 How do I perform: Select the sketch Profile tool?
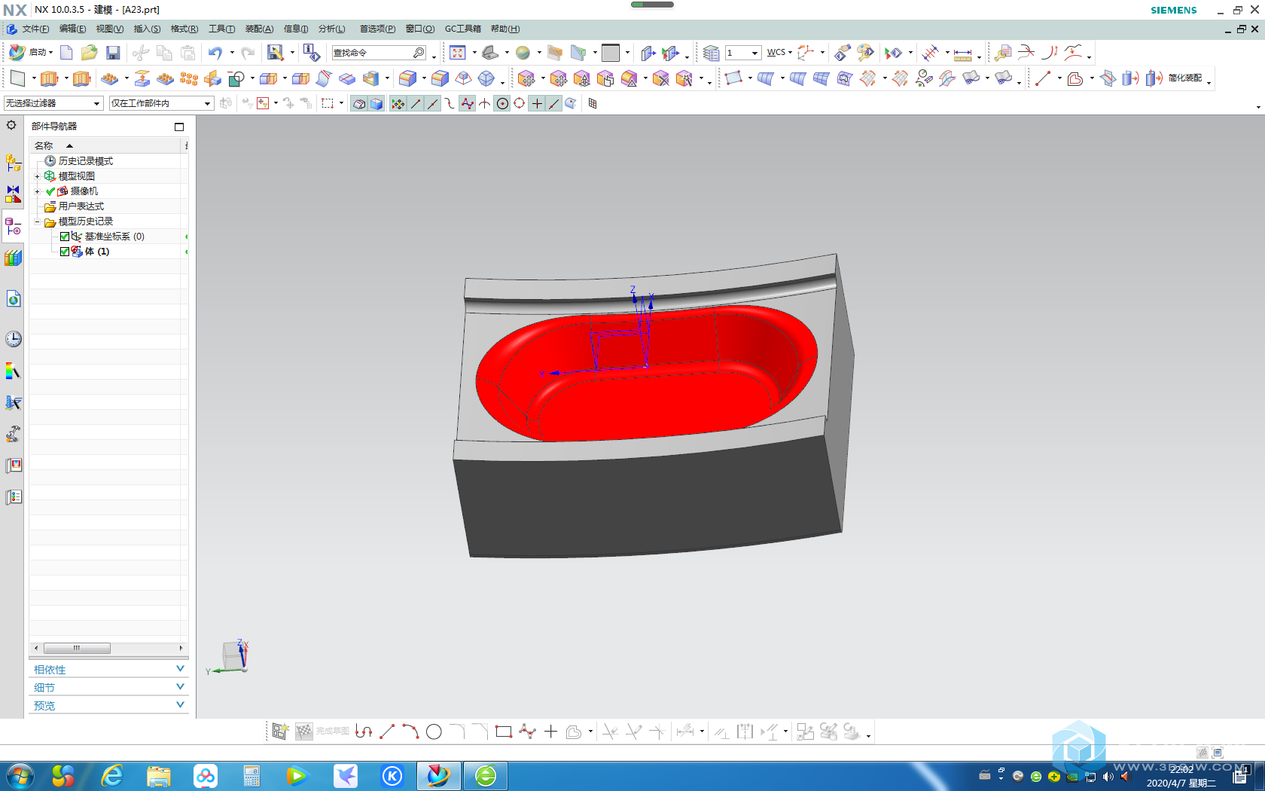[x=364, y=731]
